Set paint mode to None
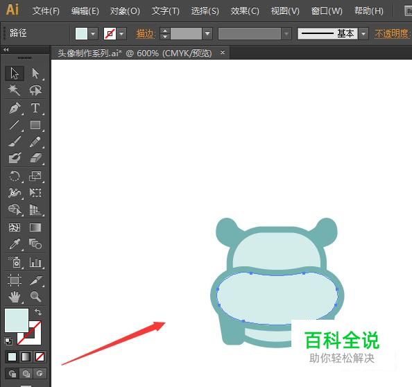 [x=40, y=356]
